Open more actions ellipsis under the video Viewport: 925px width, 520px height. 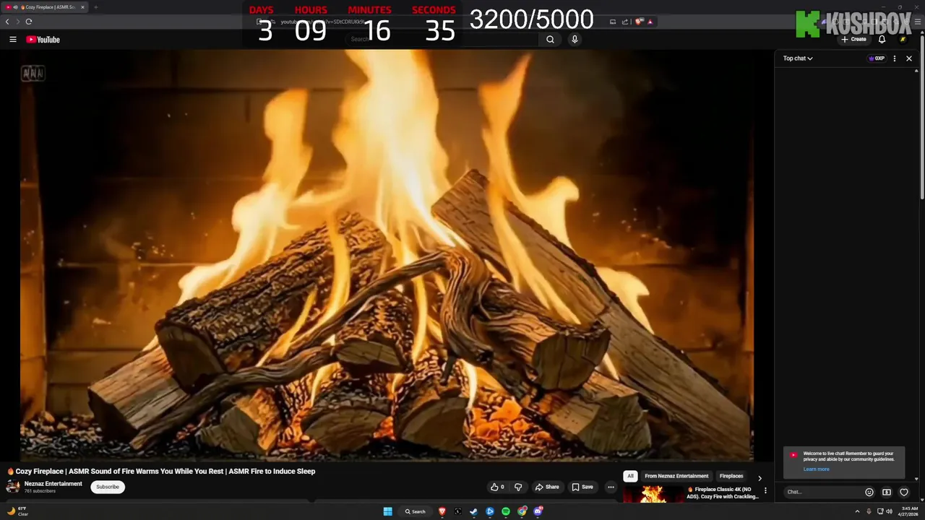pos(611,487)
